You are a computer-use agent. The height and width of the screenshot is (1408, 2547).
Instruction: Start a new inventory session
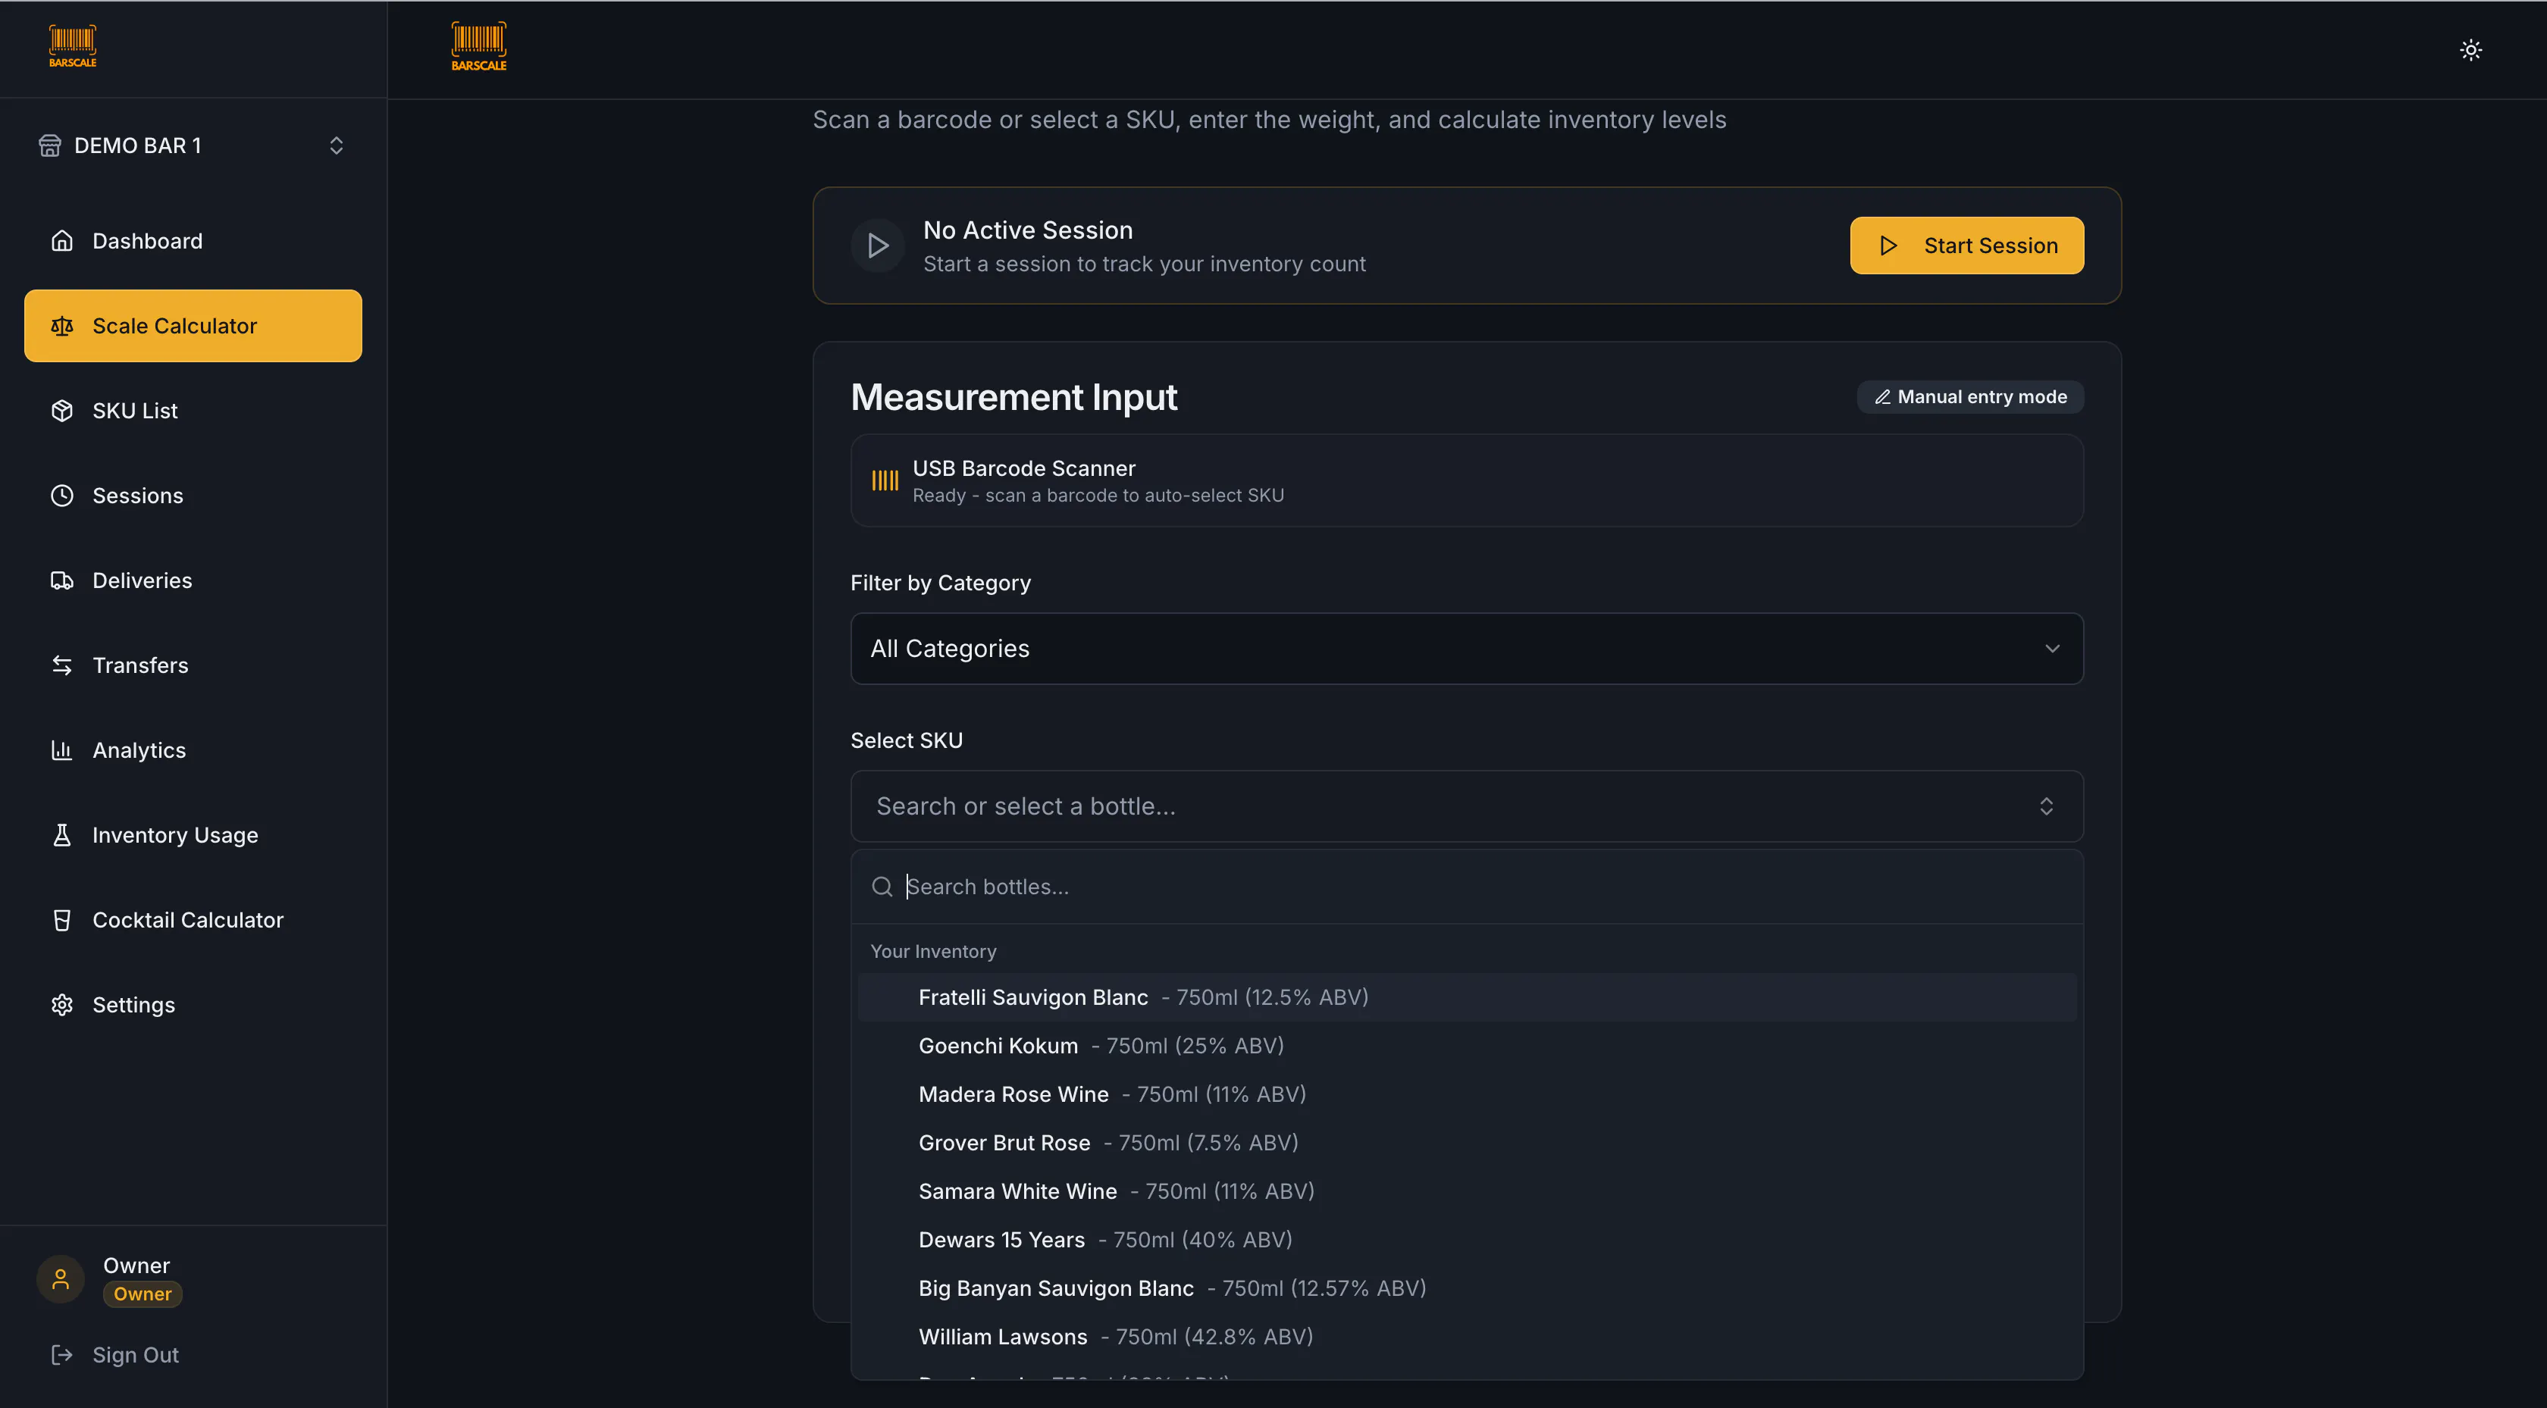[x=1966, y=246]
